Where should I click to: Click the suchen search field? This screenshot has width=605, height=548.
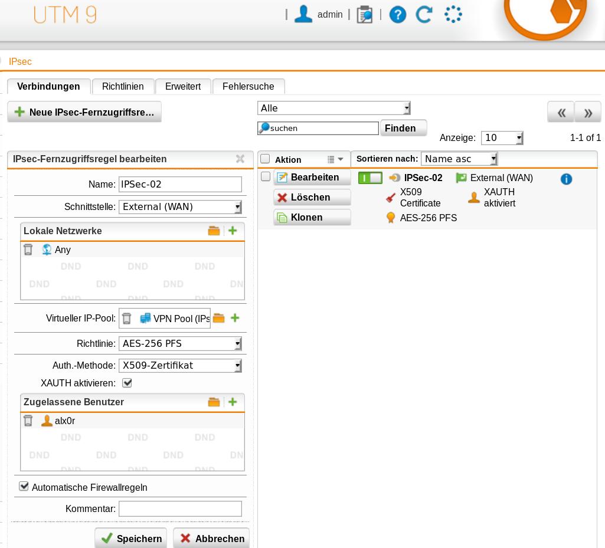(318, 128)
